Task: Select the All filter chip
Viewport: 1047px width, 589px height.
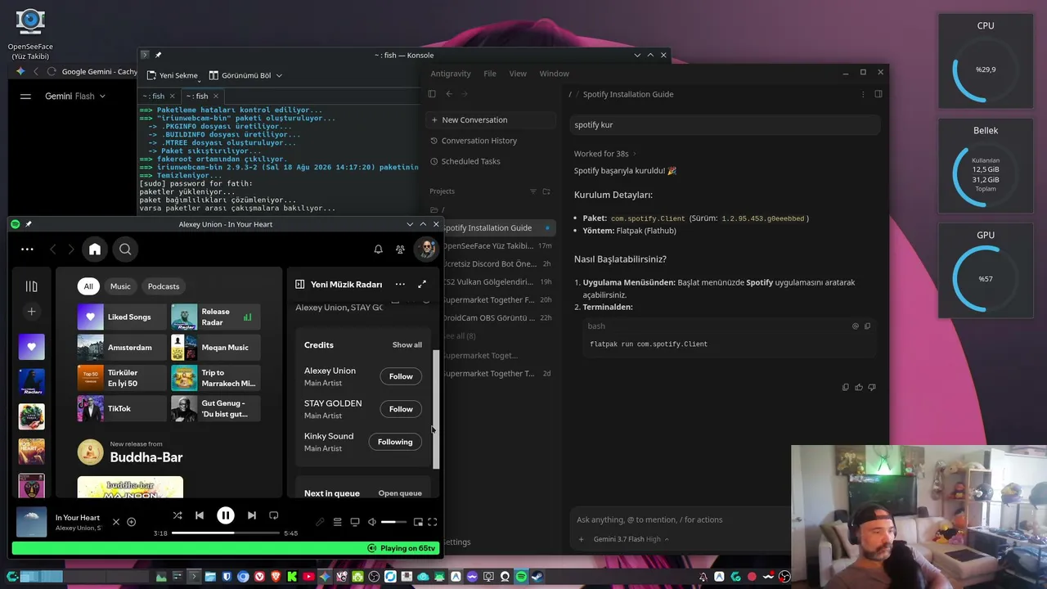Action: coord(88,286)
